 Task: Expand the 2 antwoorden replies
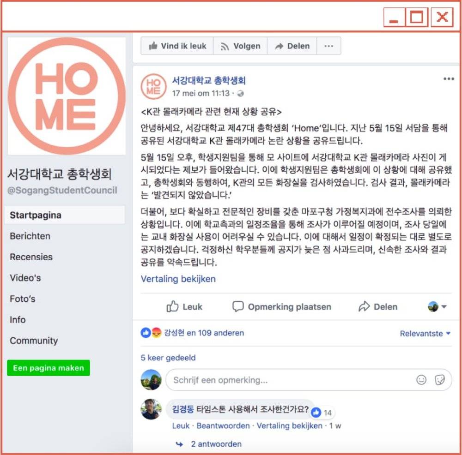click(216, 444)
